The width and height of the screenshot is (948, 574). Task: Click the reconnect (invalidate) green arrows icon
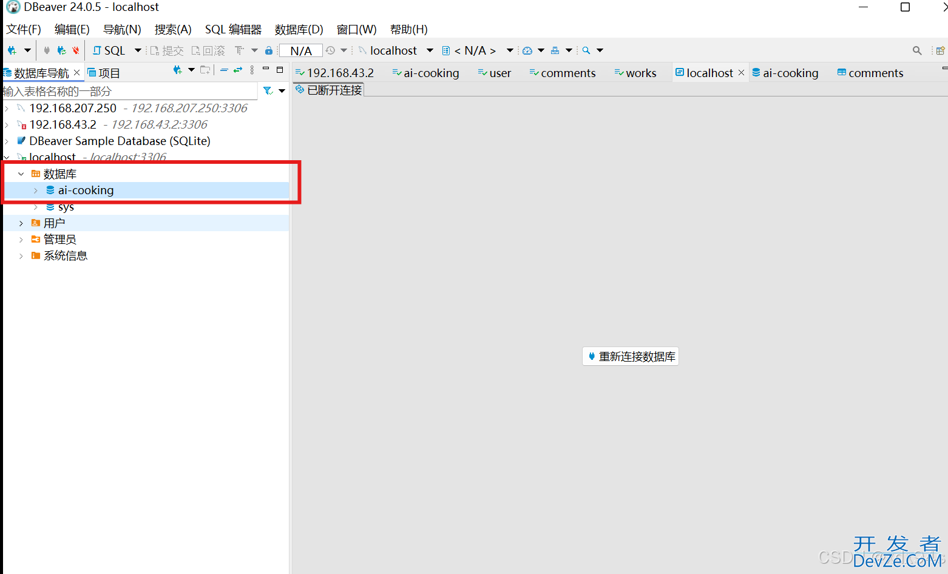pos(61,50)
